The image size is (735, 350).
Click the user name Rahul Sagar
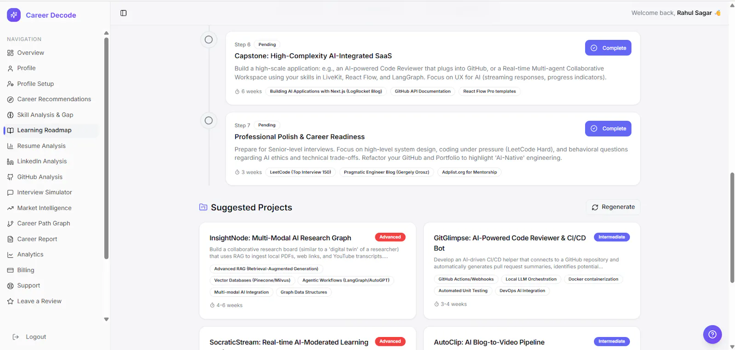[694, 13]
